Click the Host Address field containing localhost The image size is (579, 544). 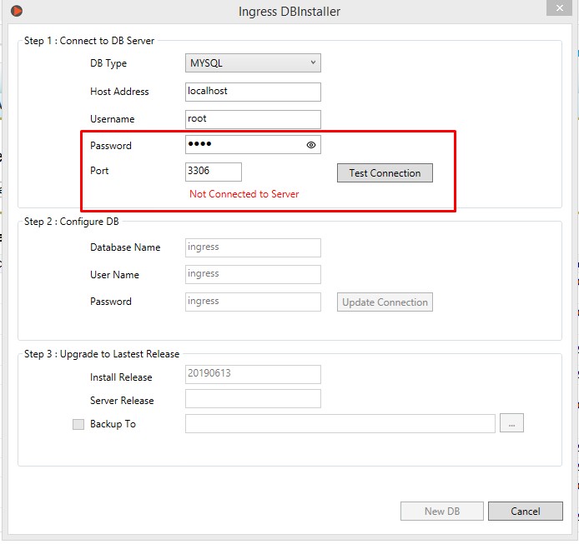253,92
